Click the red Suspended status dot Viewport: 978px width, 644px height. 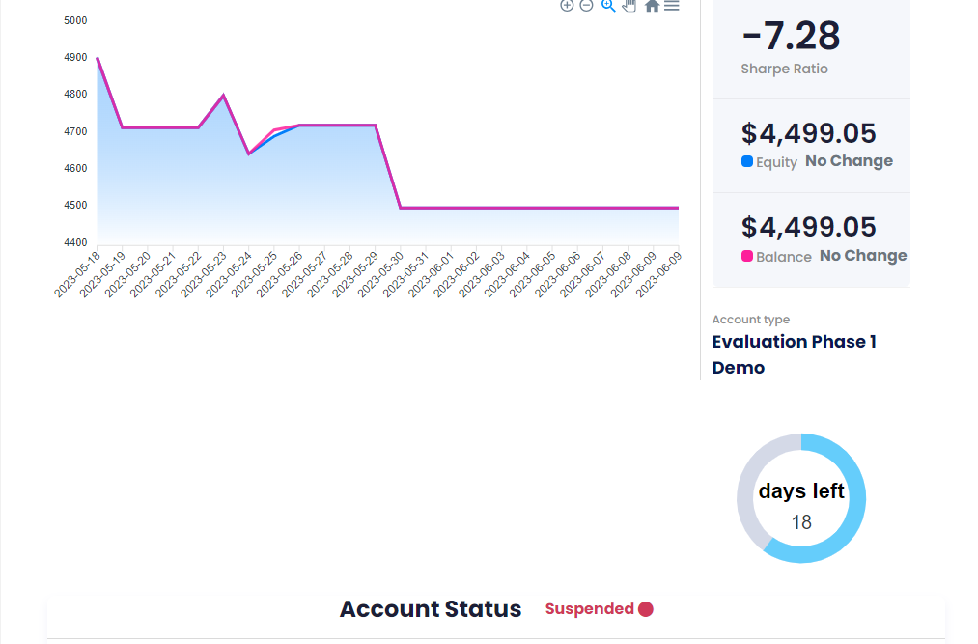pyautogui.click(x=646, y=609)
